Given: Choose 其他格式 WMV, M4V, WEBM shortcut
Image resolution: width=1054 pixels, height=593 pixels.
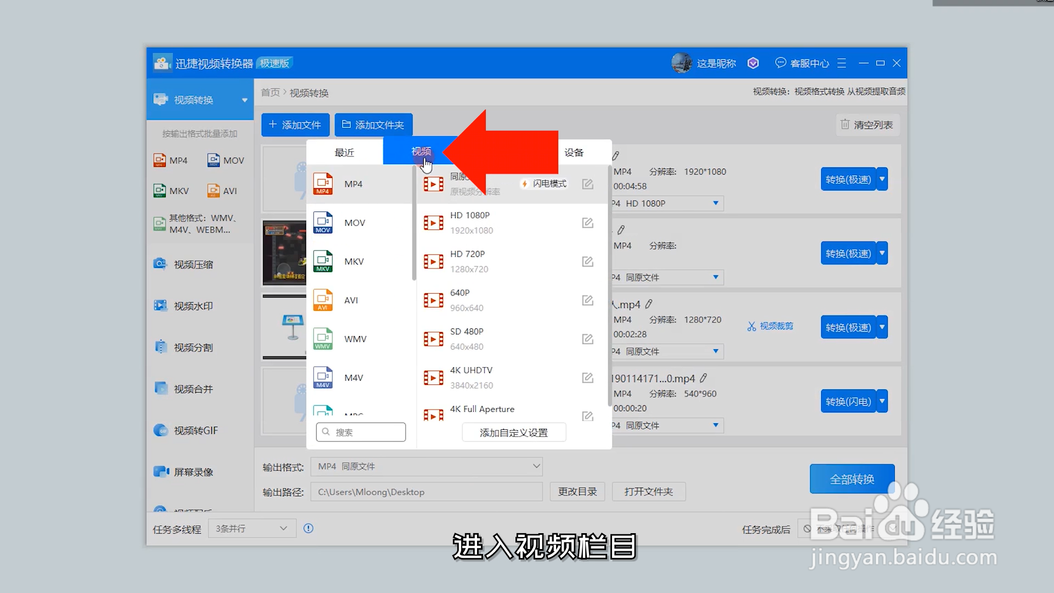Looking at the screenshot, I should pos(195,224).
